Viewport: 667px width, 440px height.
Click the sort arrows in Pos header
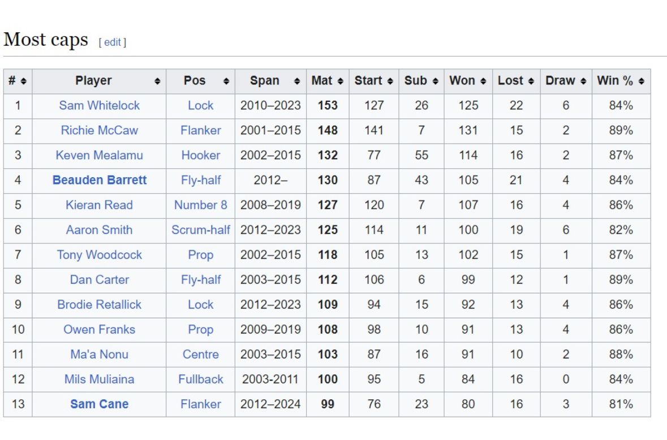click(x=226, y=82)
